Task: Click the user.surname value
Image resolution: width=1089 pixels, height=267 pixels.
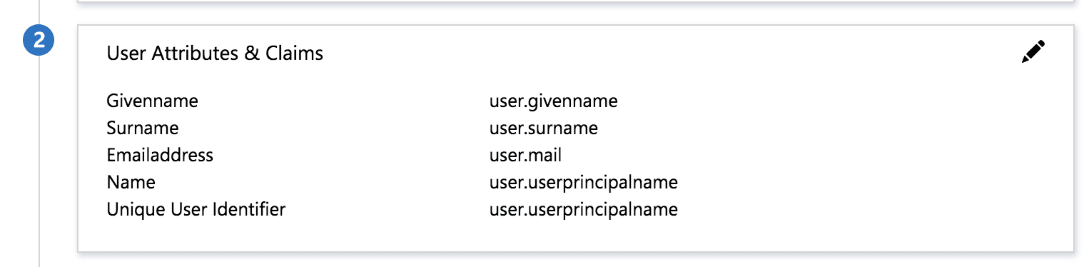Action: (x=544, y=129)
